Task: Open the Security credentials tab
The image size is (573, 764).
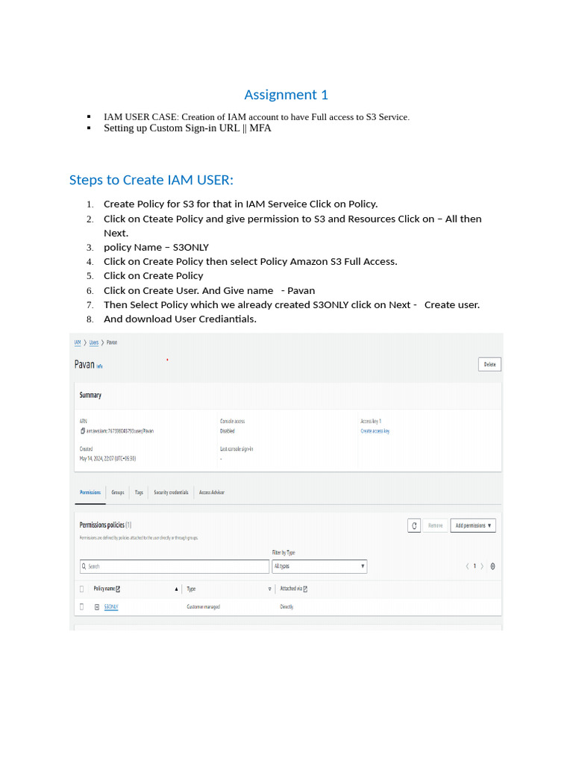Action: pos(171,492)
